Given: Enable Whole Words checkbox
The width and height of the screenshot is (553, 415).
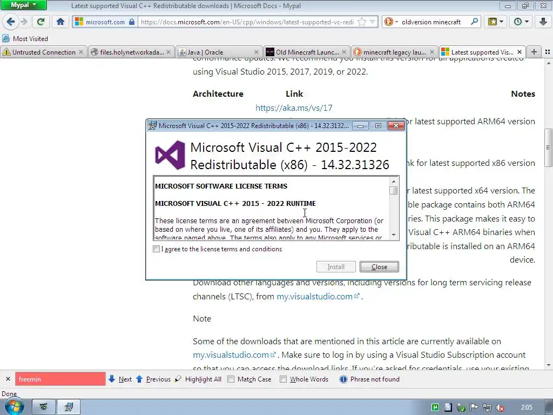Looking at the screenshot, I should point(283,379).
